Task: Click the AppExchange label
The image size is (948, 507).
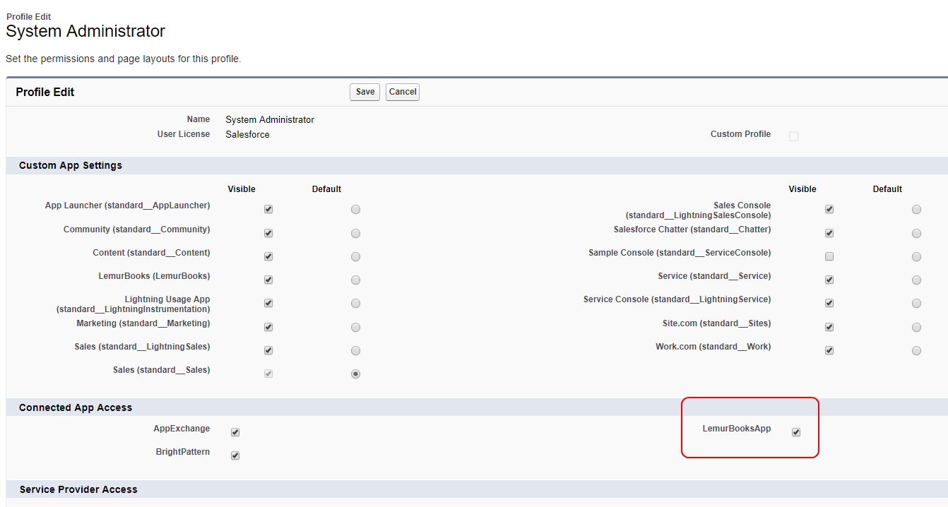Action: tap(182, 429)
